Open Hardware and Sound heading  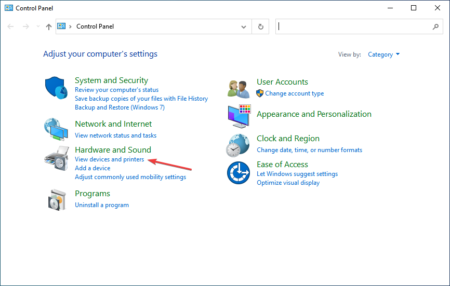point(113,149)
